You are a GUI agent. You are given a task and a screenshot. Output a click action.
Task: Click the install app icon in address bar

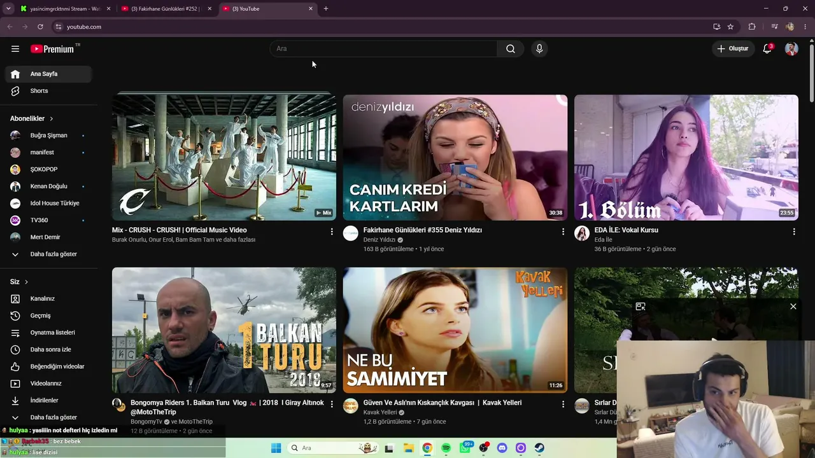(x=716, y=27)
